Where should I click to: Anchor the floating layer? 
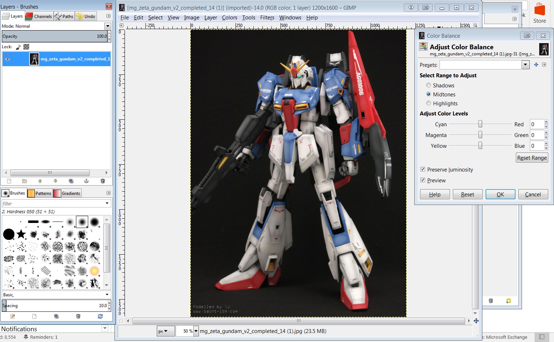pyautogui.click(x=86, y=181)
